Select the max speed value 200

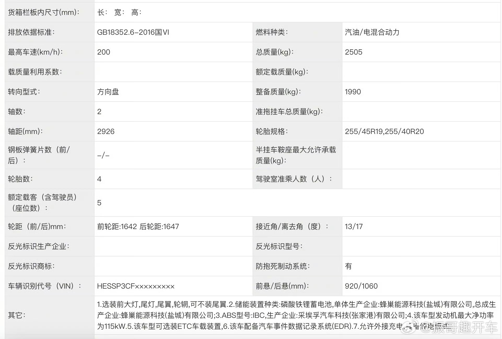point(104,52)
